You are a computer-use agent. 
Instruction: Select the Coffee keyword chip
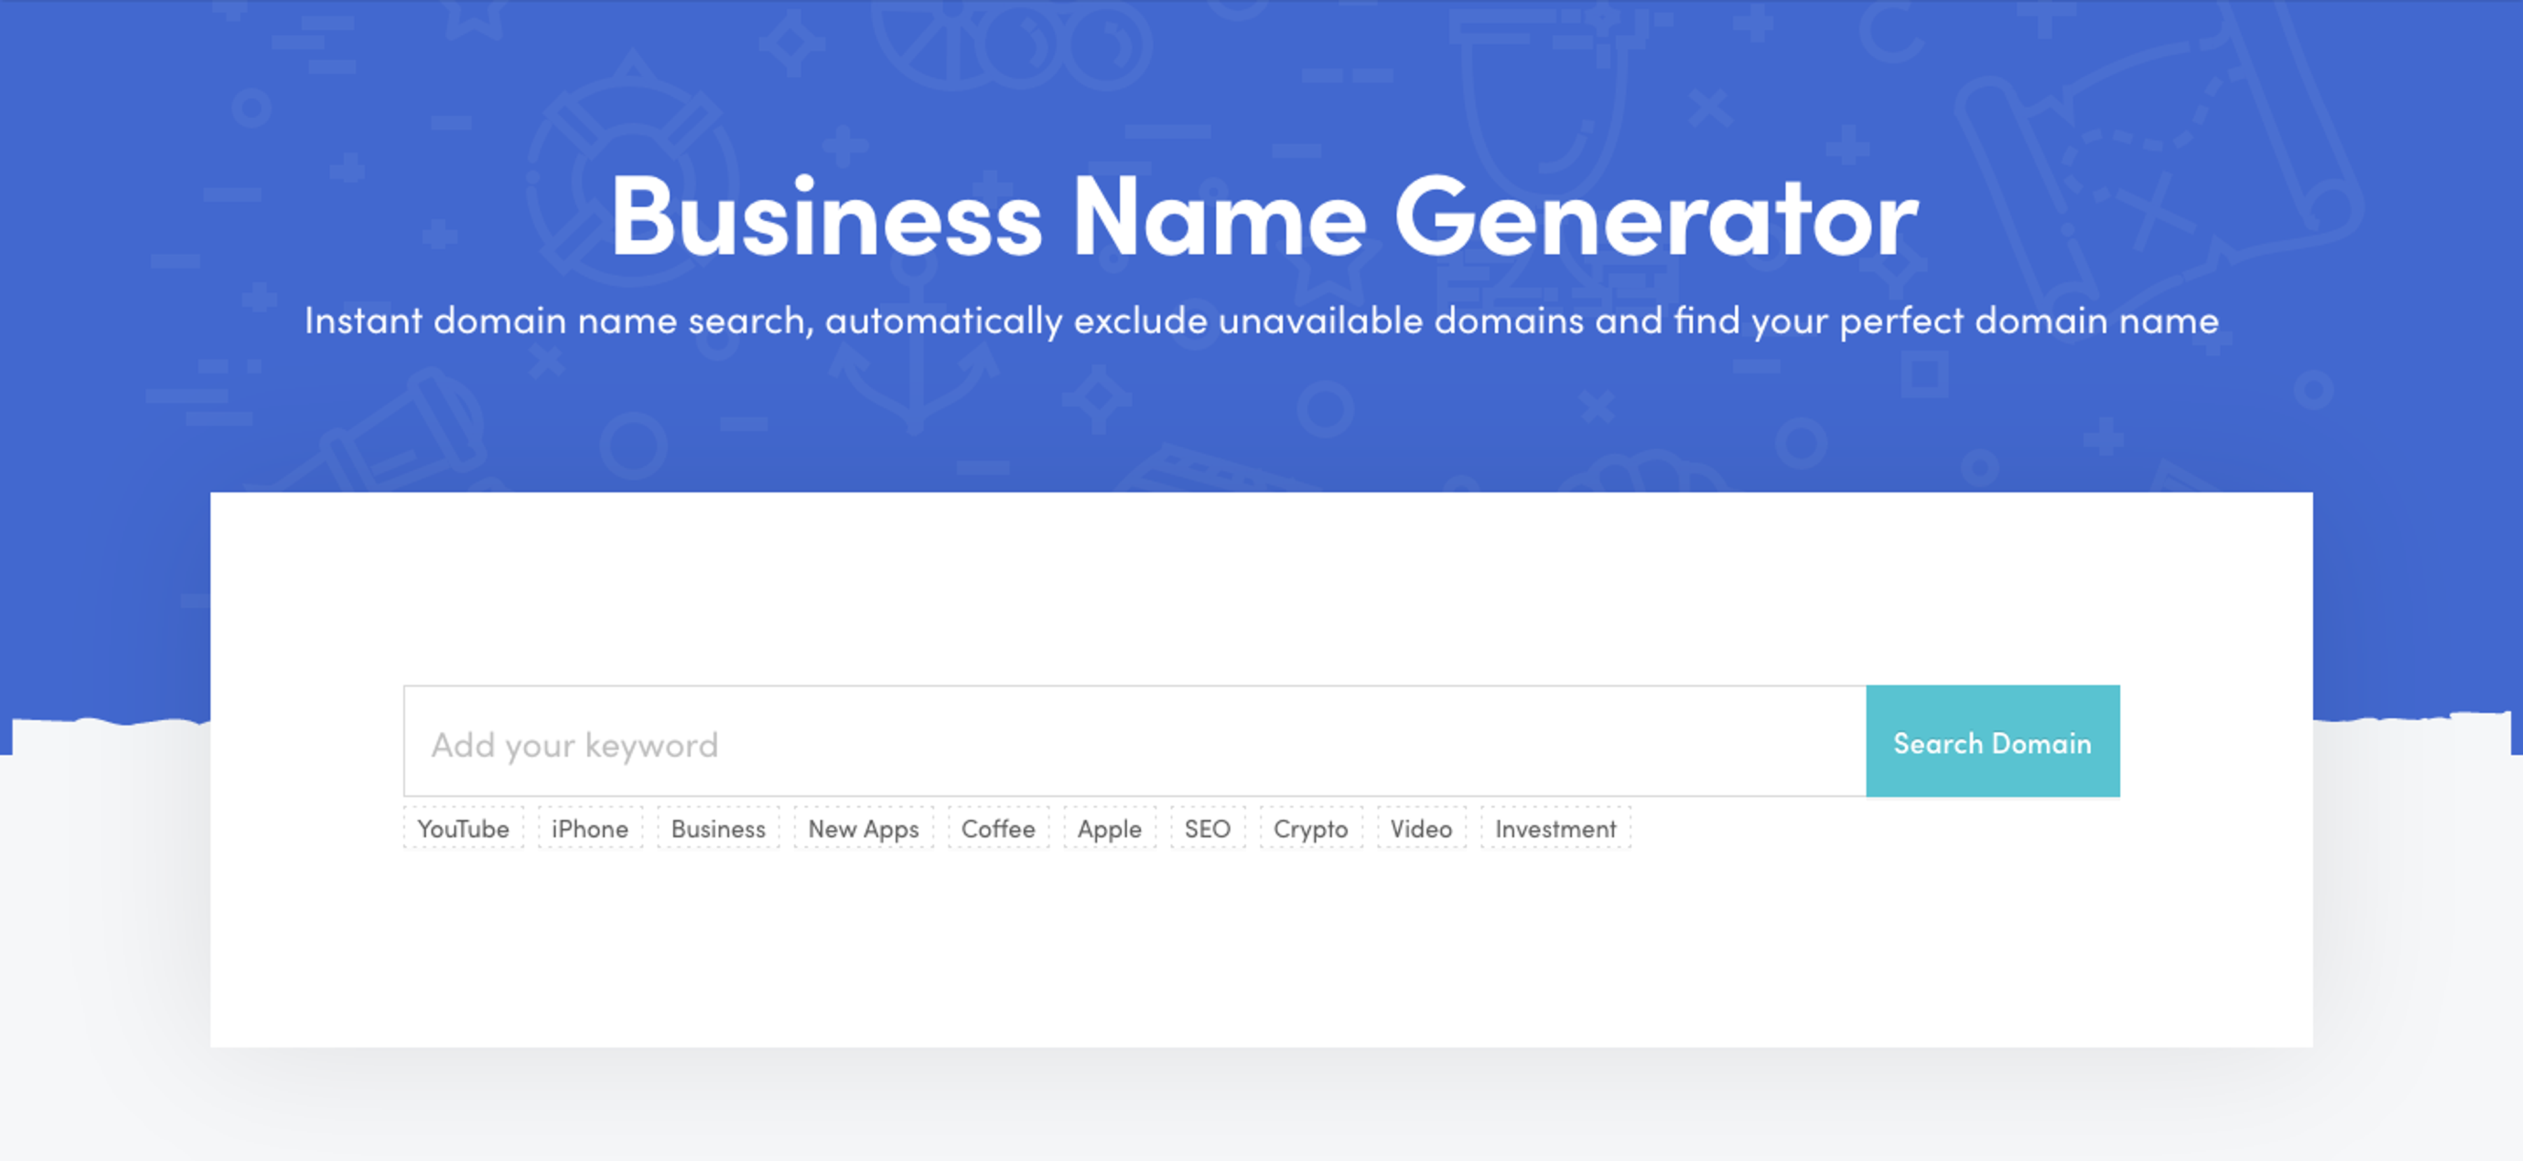(998, 828)
